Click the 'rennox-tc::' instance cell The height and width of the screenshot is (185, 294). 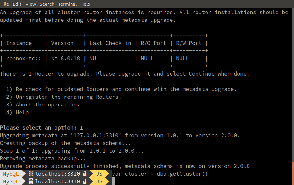pyautogui.click(x=24, y=58)
